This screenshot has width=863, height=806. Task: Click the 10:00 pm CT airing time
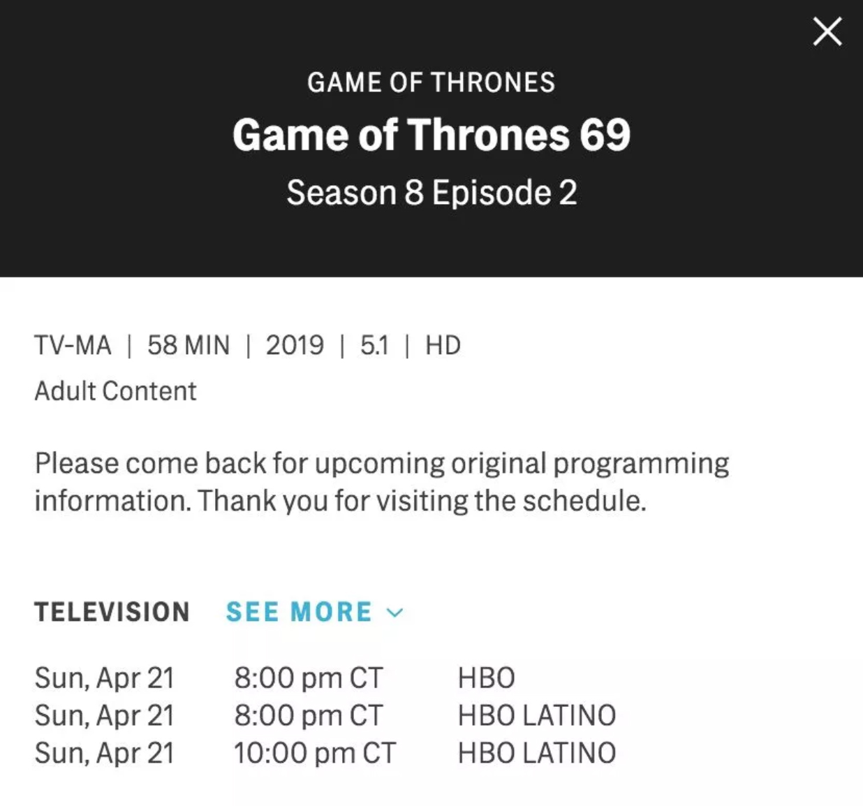coord(314,753)
